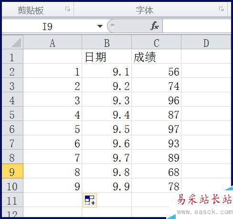
Task: Select cell with date 9.9
Action: click(107, 186)
